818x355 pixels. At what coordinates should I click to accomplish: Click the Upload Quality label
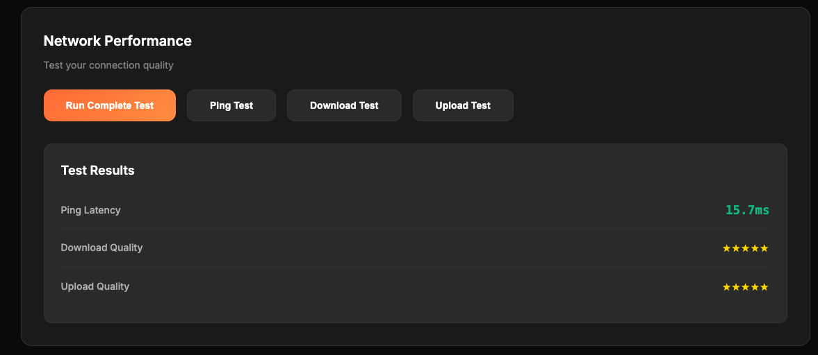point(95,286)
